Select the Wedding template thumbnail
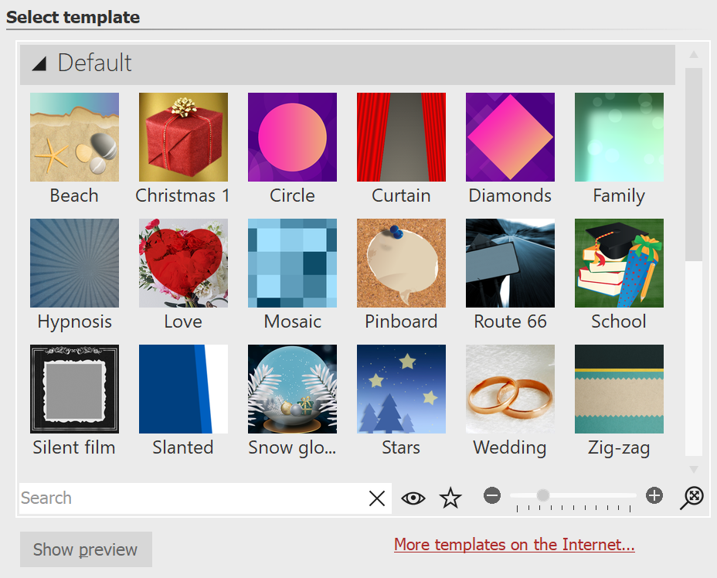Image resolution: width=717 pixels, height=578 pixels. pyautogui.click(x=510, y=389)
